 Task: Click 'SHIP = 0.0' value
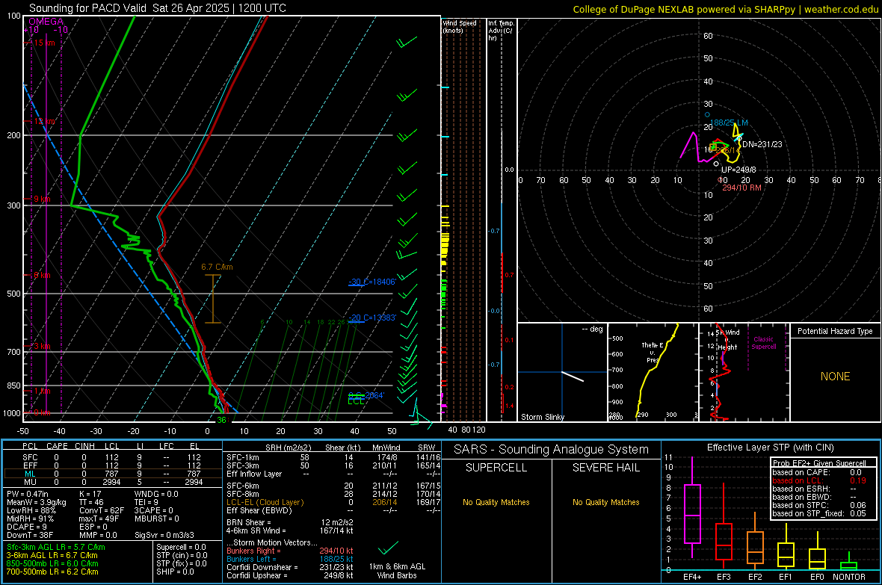(175, 572)
